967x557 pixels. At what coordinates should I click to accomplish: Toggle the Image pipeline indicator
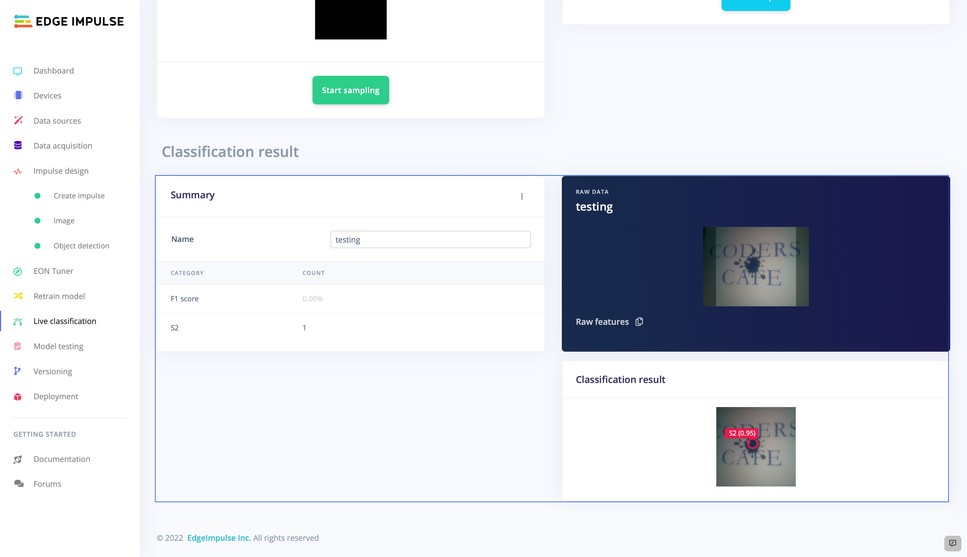38,220
